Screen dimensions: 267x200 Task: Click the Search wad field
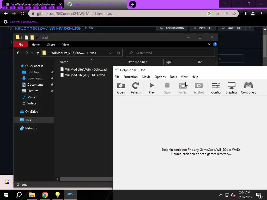tap(170, 53)
